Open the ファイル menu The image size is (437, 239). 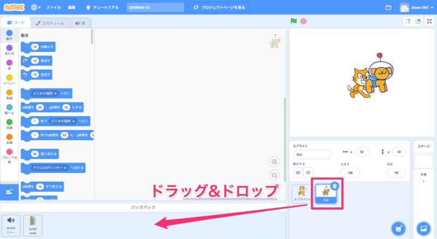[x=54, y=8]
